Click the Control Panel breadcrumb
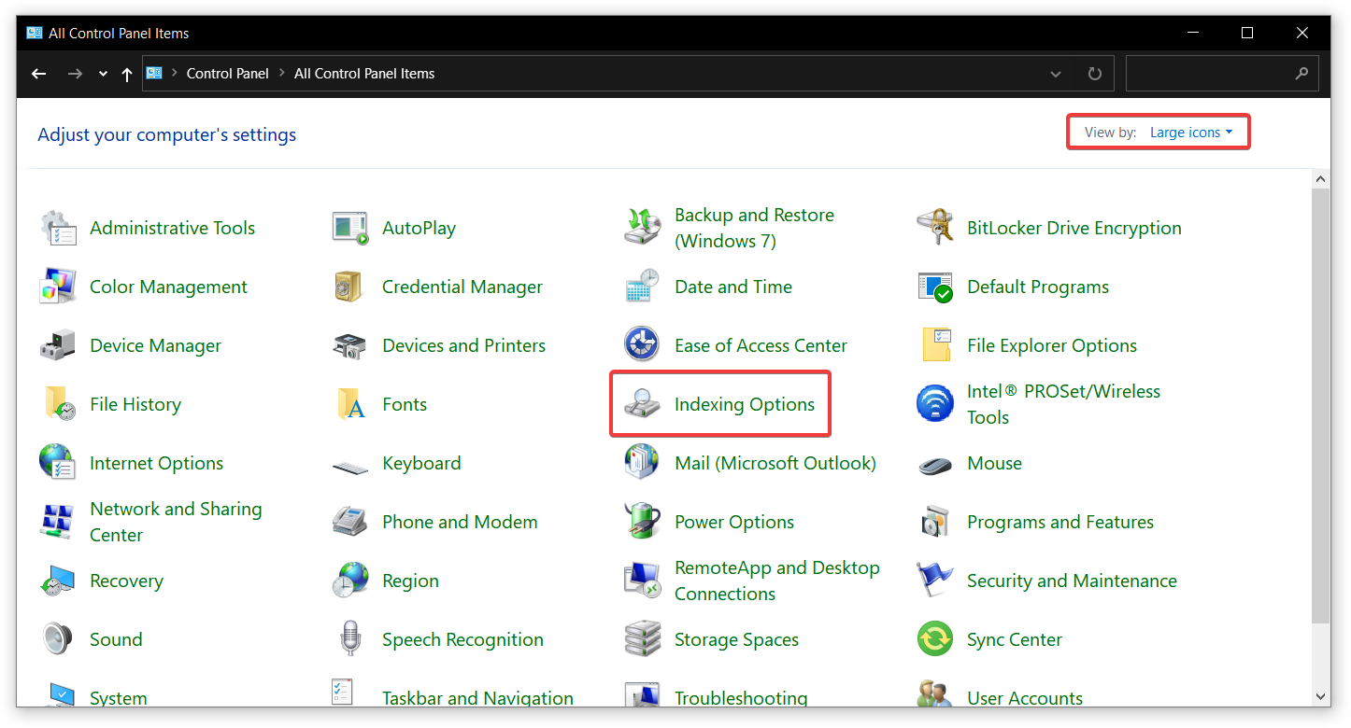 click(x=227, y=74)
